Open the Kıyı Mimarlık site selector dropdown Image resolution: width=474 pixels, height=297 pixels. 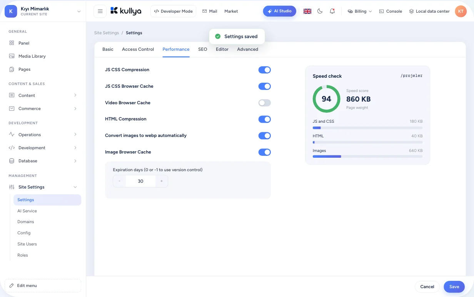click(79, 12)
